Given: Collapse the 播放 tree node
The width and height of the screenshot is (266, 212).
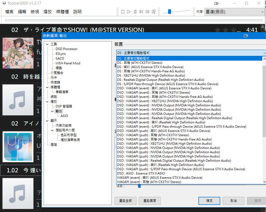Looking at the screenshot, I should pyautogui.click(x=47, y=102).
